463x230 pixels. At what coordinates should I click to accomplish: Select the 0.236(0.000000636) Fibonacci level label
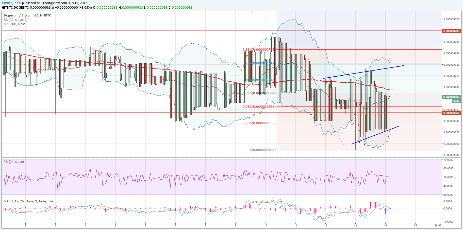[259, 123]
